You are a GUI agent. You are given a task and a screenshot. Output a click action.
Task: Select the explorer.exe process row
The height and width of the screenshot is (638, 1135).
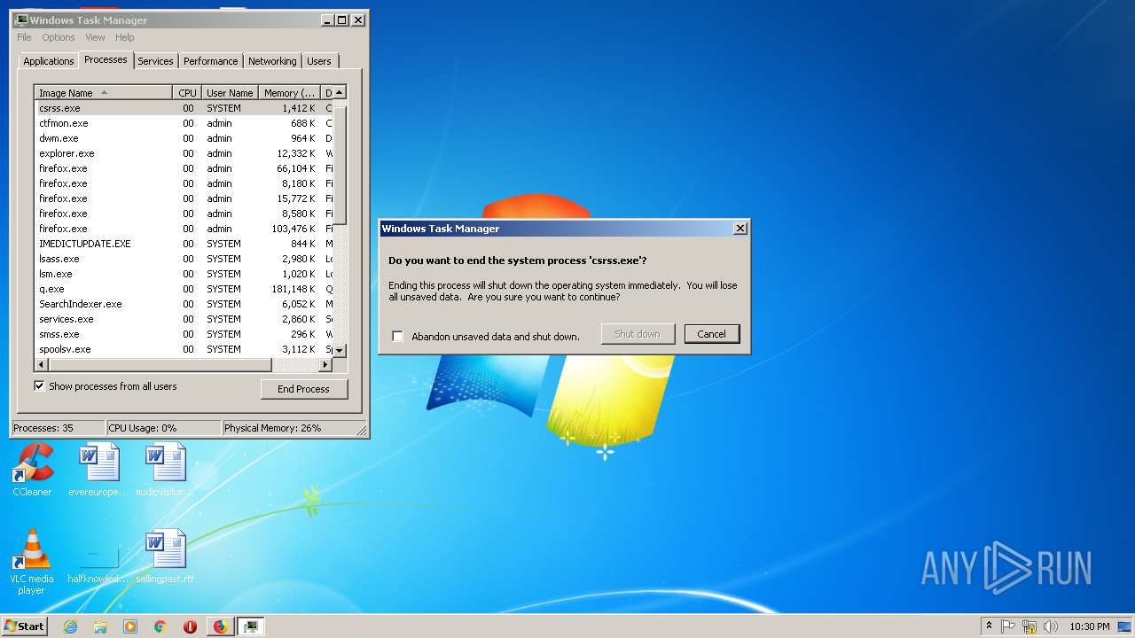(x=184, y=153)
